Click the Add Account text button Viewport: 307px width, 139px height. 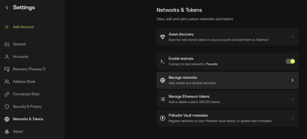(x=23, y=27)
